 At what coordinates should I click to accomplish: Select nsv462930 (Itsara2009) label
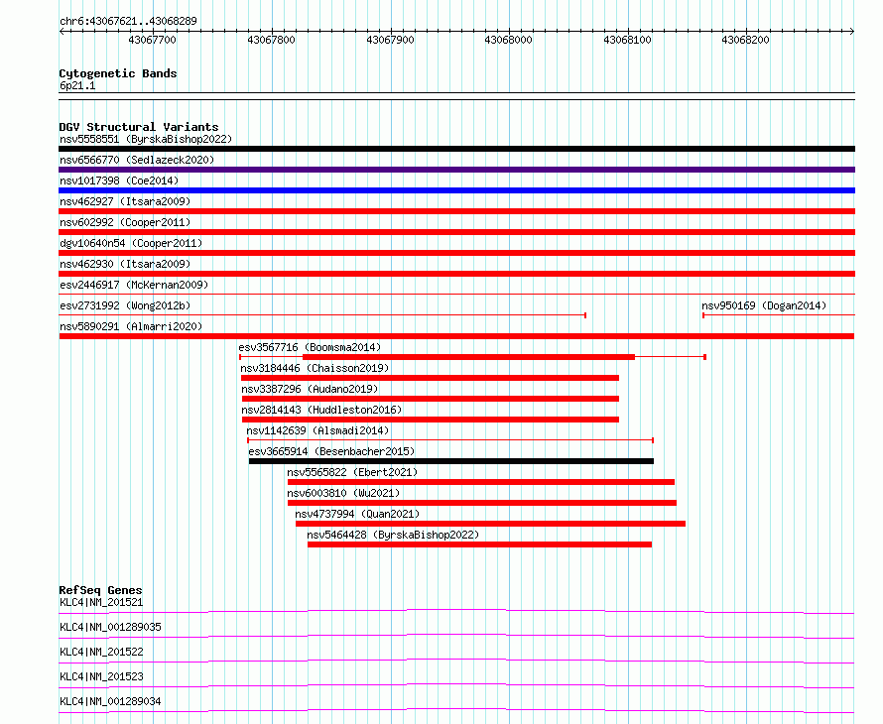click(x=125, y=264)
